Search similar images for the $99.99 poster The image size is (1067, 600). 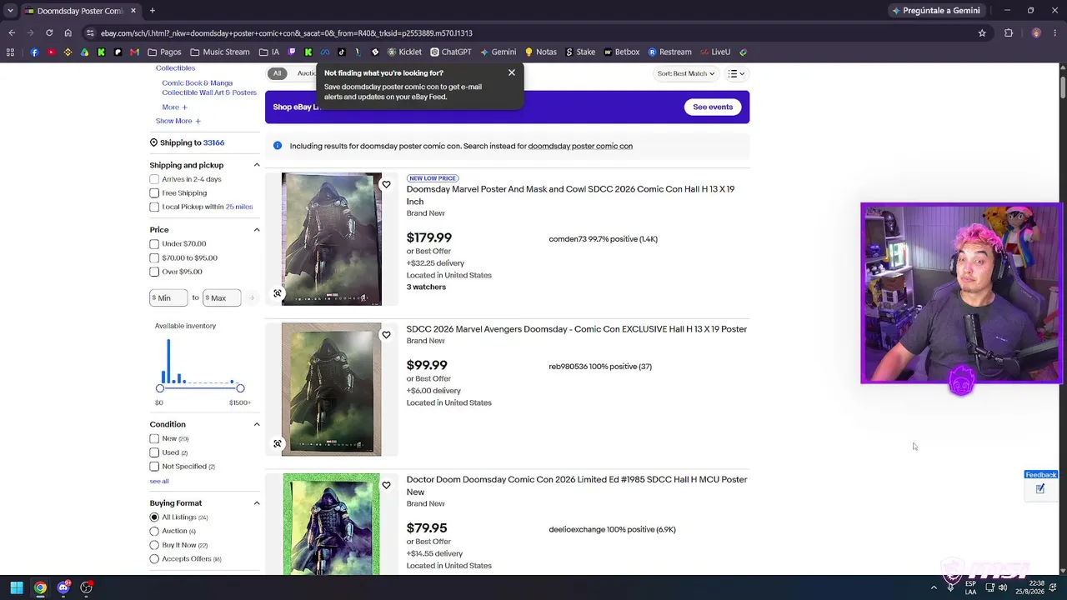coord(278,443)
